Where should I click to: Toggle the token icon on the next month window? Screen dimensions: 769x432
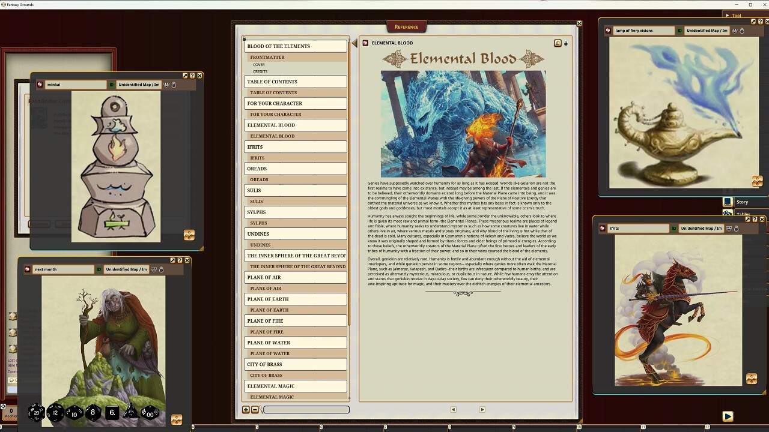click(162, 269)
